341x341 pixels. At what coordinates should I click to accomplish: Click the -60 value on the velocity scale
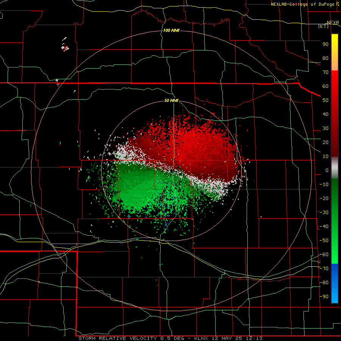pos(324,255)
